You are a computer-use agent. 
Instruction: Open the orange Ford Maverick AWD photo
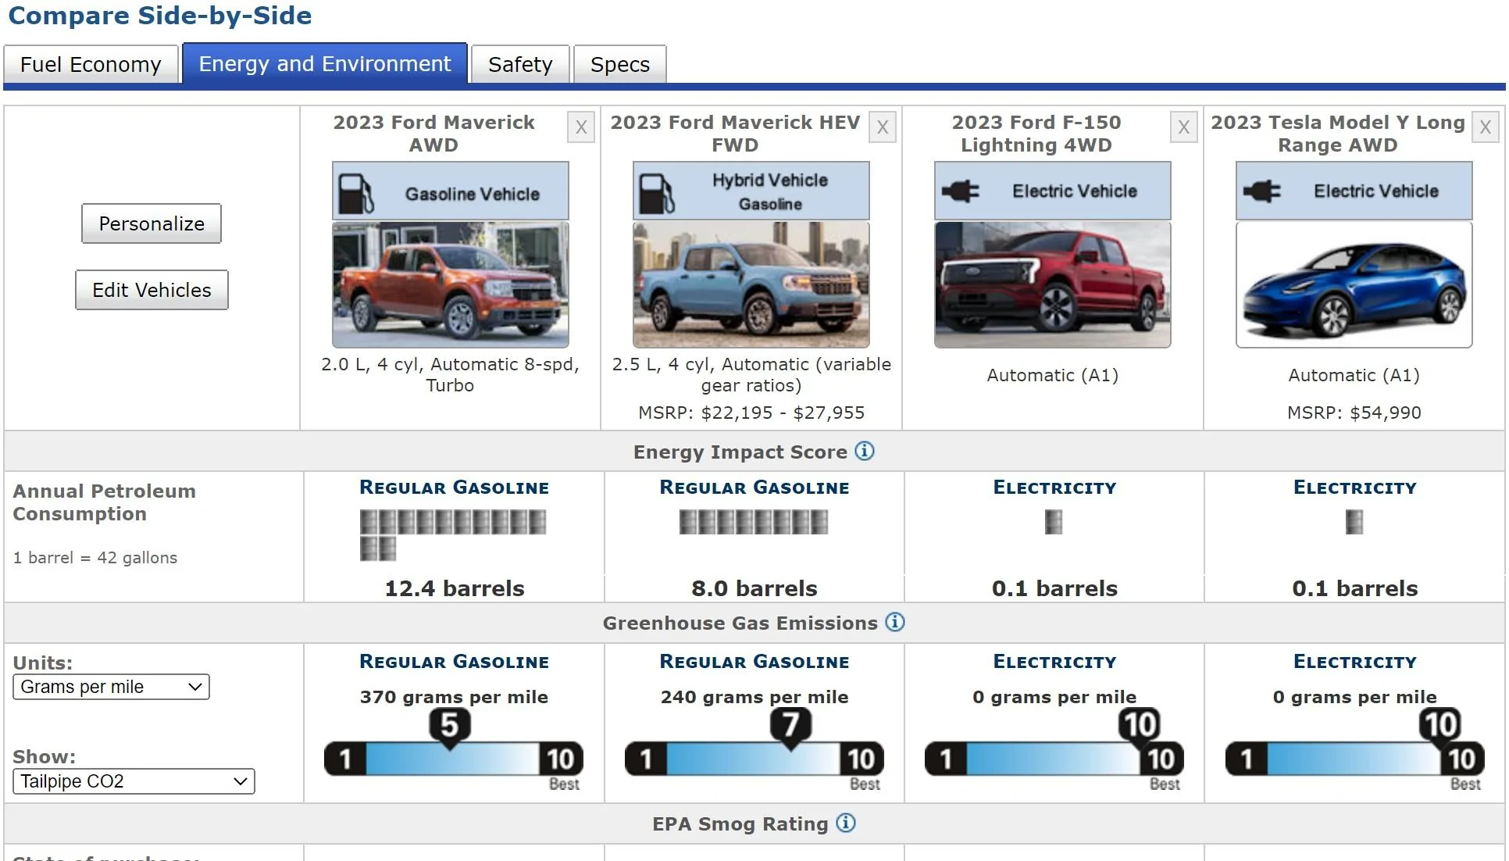pyautogui.click(x=451, y=284)
